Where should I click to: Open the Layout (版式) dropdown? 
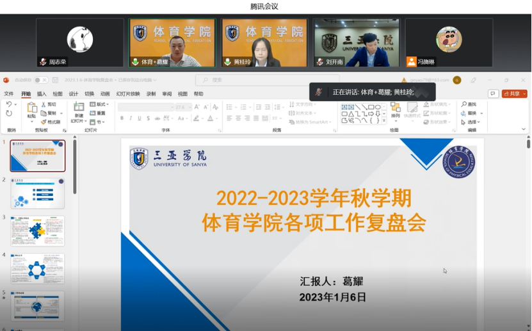pos(99,104)
